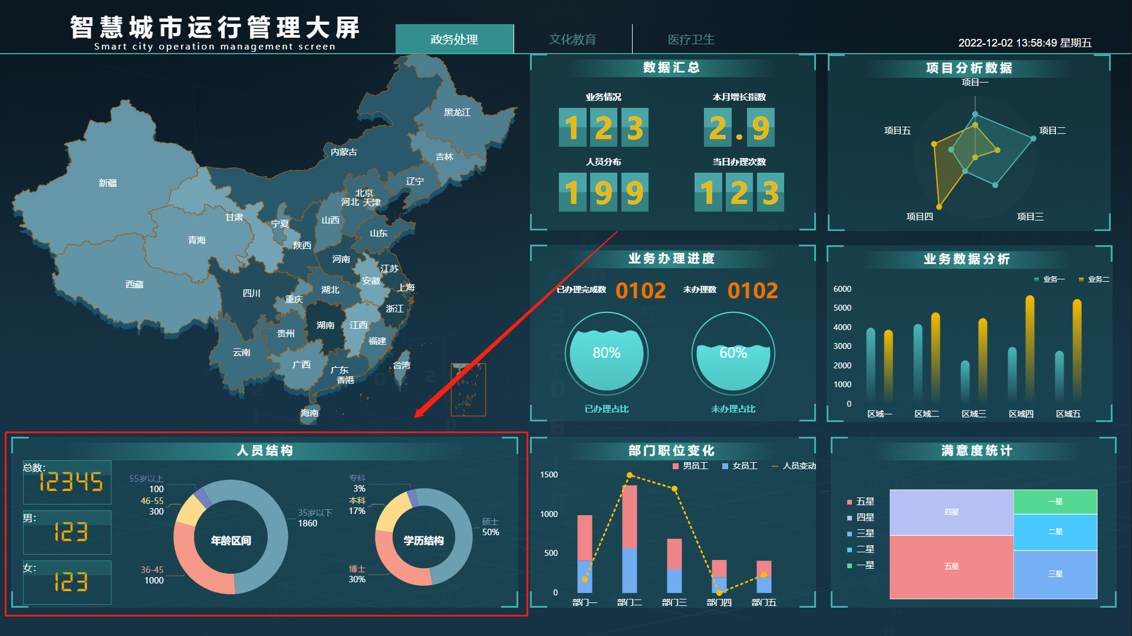1132x636 pixels.
Task: Switch to the 政务处理 tab
Action: 455,39
